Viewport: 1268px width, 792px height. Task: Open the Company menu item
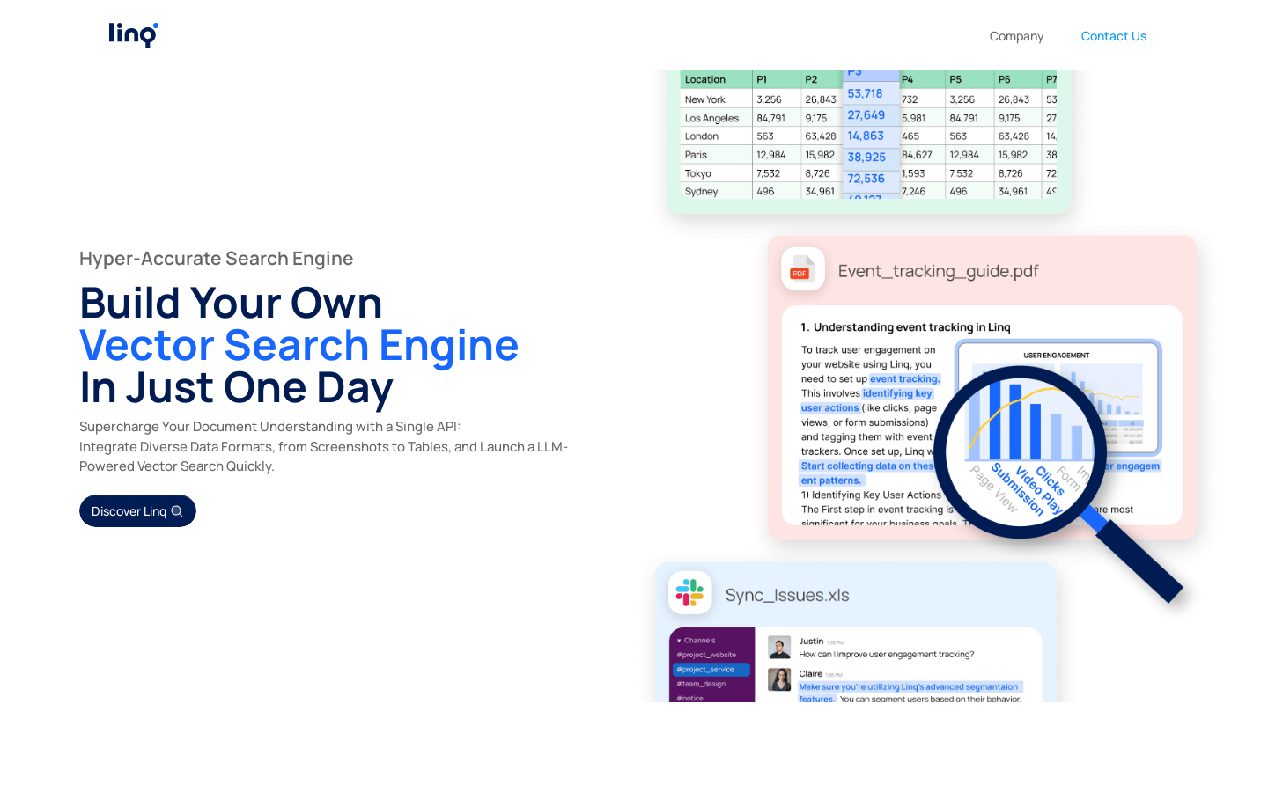click(x=1016, y=36)
